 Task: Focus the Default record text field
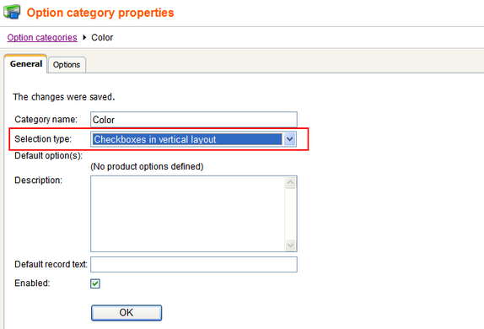pos(194,264)
